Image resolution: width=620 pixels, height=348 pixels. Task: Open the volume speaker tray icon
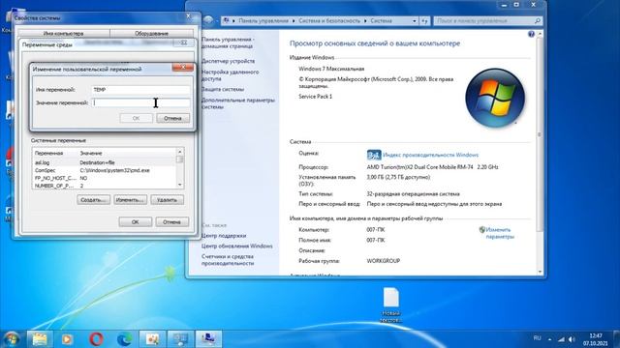572,339
